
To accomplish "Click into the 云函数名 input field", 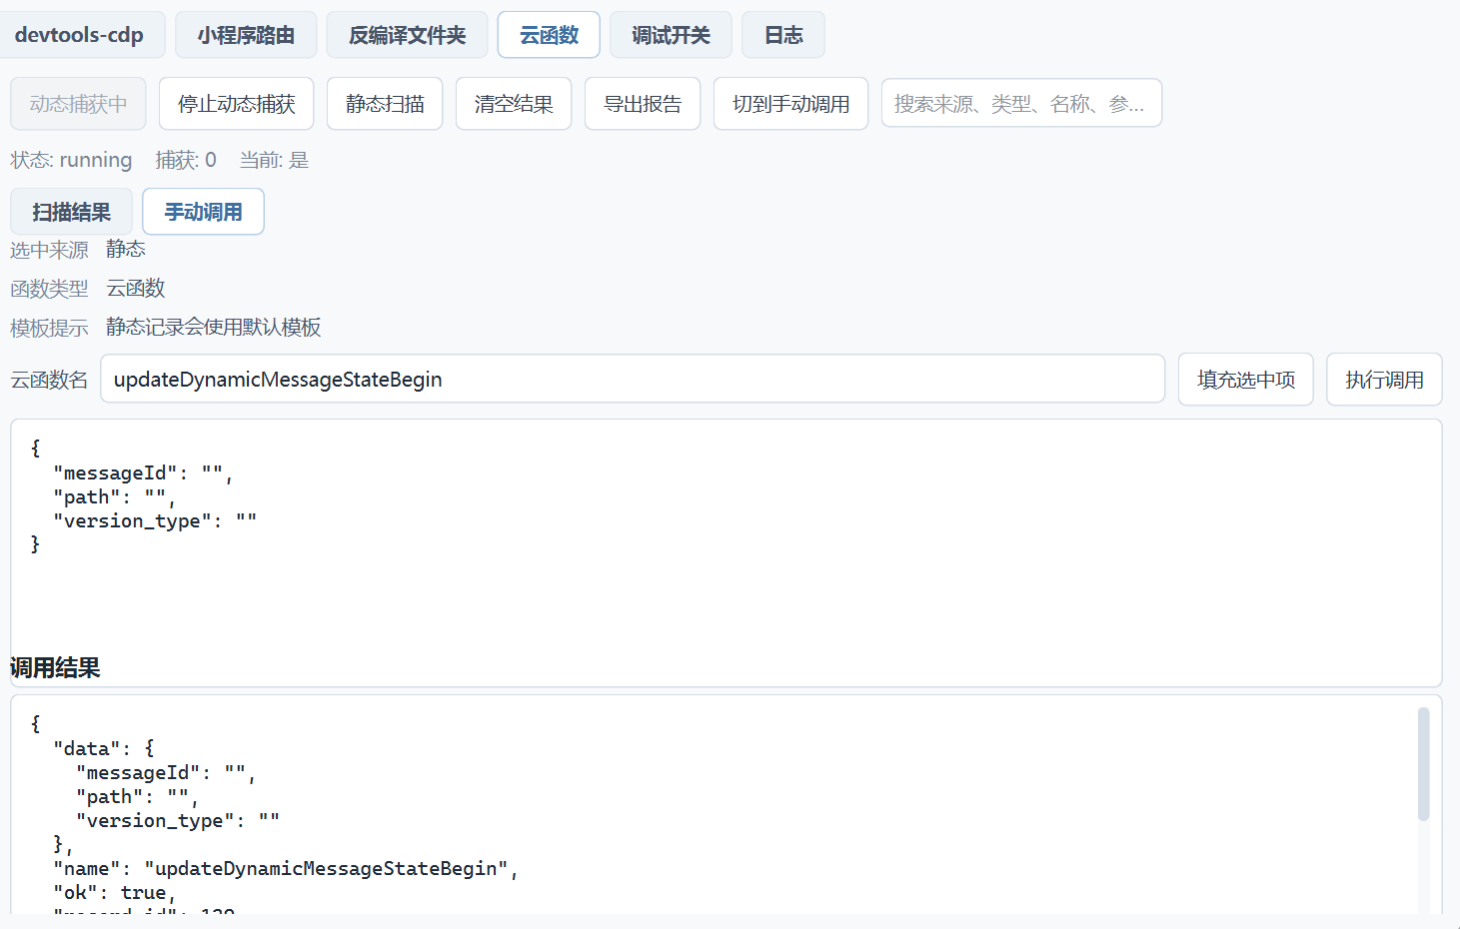I will (633, 380).
